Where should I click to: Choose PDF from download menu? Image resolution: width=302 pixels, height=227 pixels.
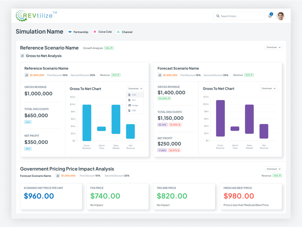point(135,110)
